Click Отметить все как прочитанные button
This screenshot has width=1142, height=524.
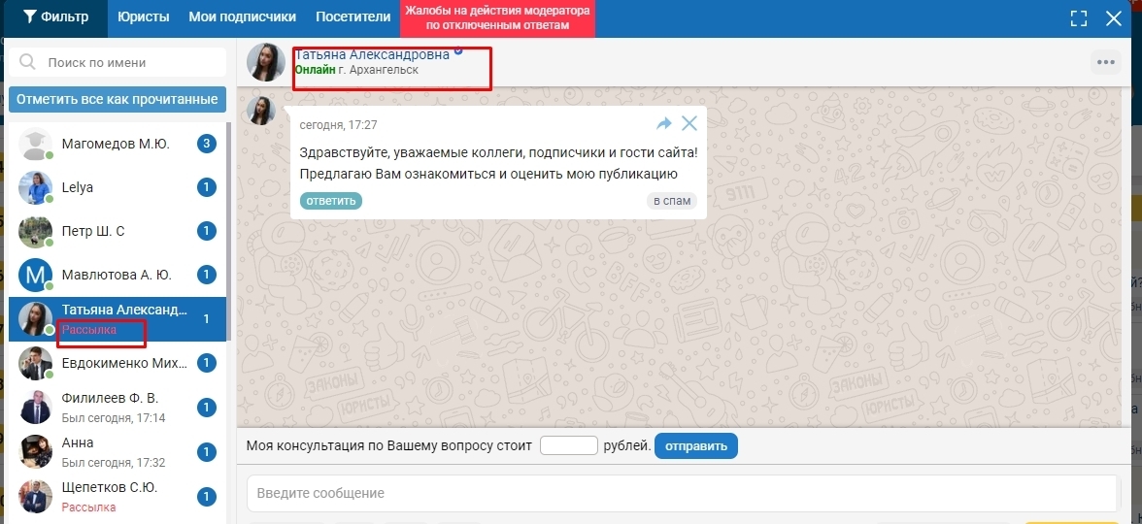pos(118,99)
